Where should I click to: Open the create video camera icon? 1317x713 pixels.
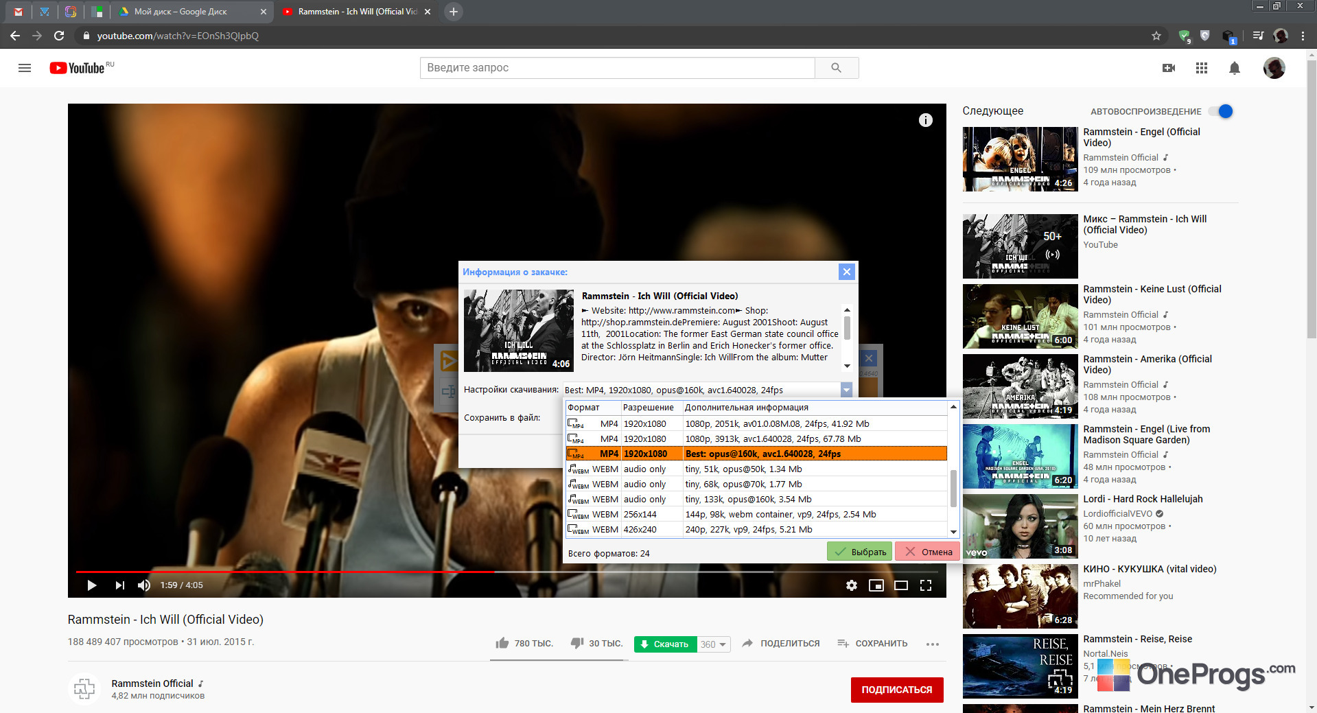[x=1168, y=68]
